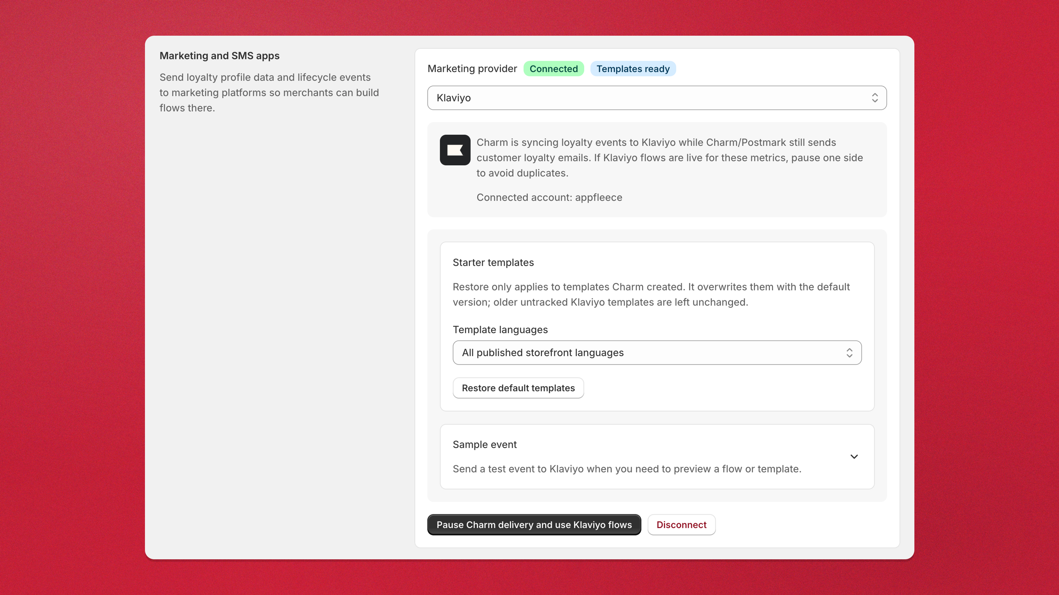The image size is (1059, 595).
Task: Expand the Sample event section chevron
Action: (854, 456)
